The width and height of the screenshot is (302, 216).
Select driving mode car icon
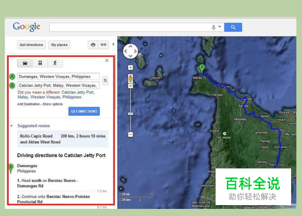(x=25, y=63)
